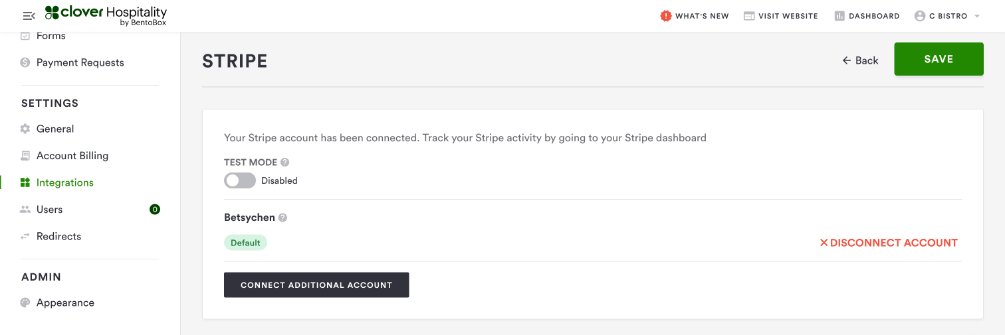The height and width of the screenshot is (335, 1005).
Task: Click the Betsychen help question icon
Action: coord(282,218)
